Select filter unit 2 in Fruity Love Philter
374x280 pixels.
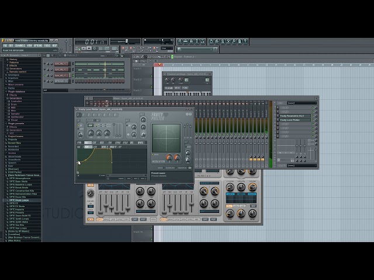[83, 115]
